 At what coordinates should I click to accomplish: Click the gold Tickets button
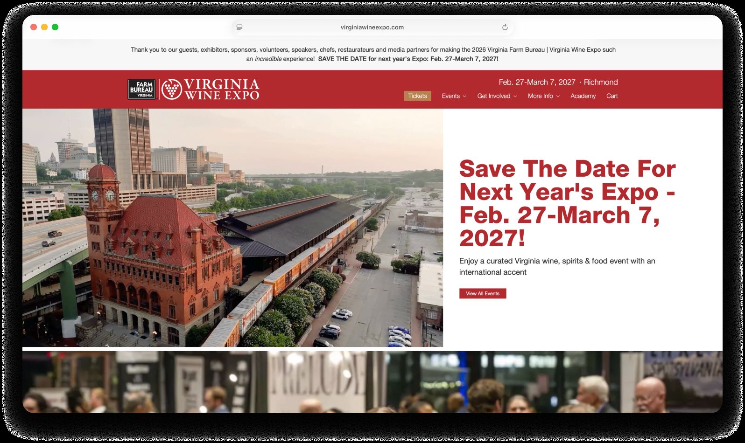[x=417, y=96]
